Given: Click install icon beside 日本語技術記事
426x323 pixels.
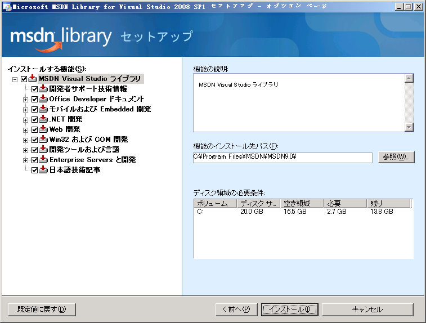Looking at the screenshot, I should [x=43, y=170].
